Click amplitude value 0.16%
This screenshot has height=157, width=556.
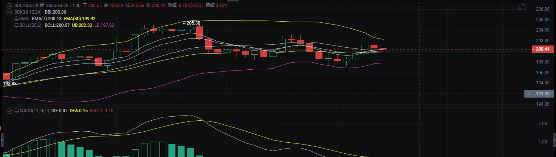point(221,6)
